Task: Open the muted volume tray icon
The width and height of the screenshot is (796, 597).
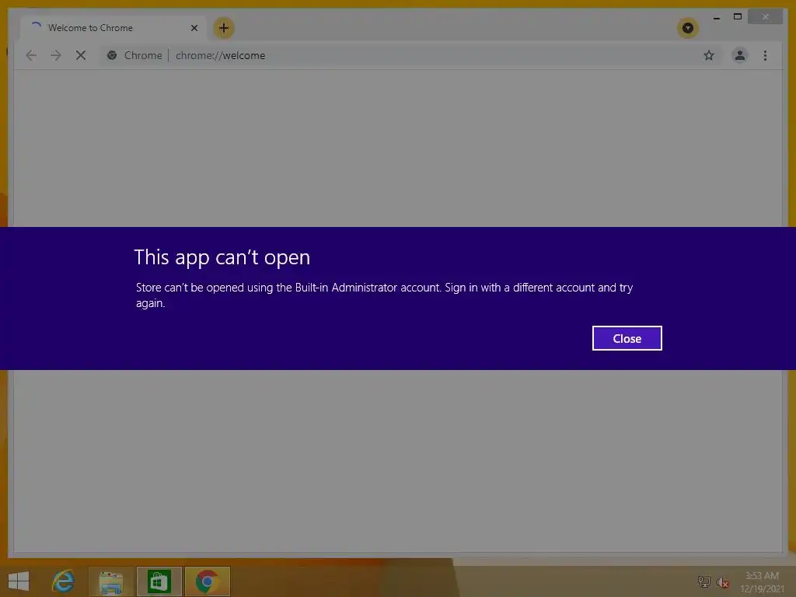Action: [x=722, y=582]
